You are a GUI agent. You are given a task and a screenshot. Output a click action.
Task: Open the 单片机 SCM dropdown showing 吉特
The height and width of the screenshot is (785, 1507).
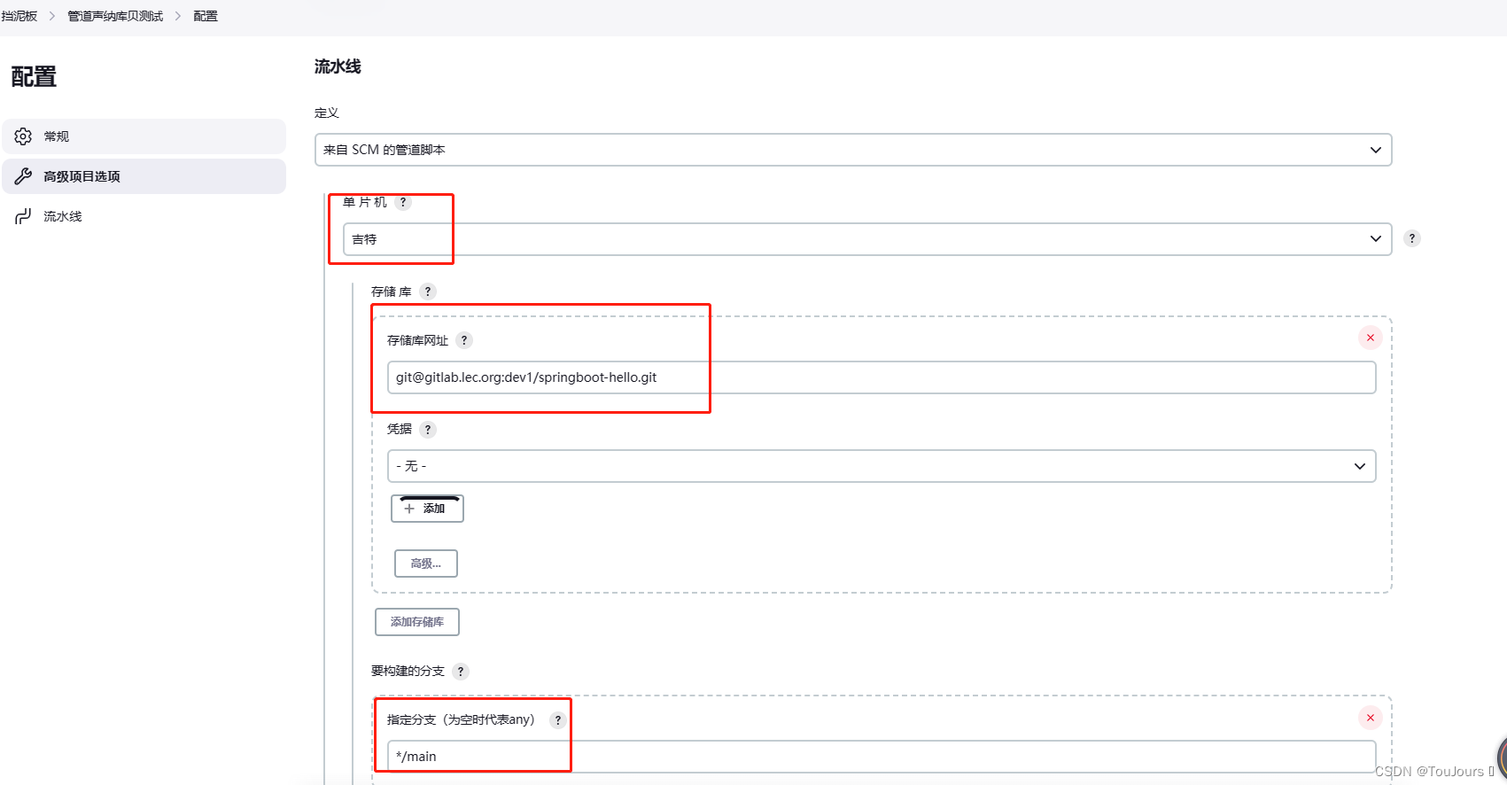click(x=867, y=239)
